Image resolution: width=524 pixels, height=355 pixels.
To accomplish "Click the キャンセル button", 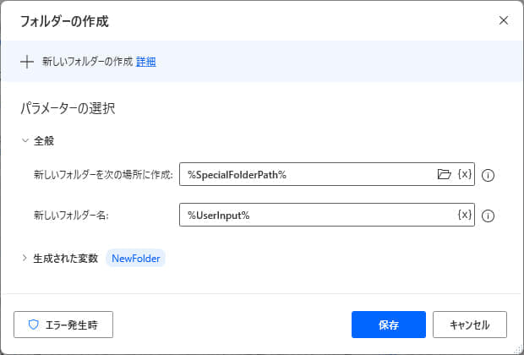I will [x=470, y=325].
